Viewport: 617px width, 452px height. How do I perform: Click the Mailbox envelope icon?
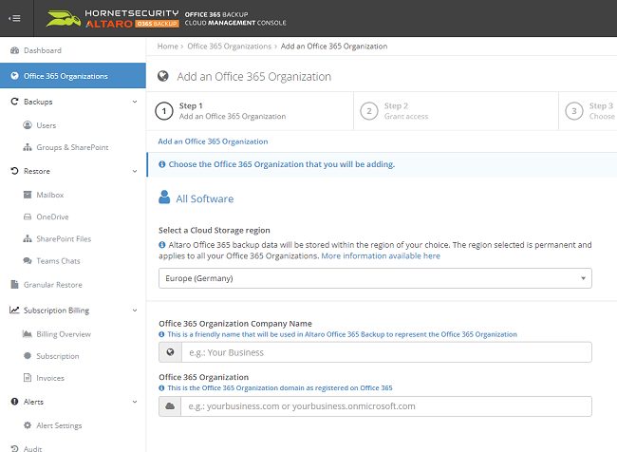pos(28,195)
